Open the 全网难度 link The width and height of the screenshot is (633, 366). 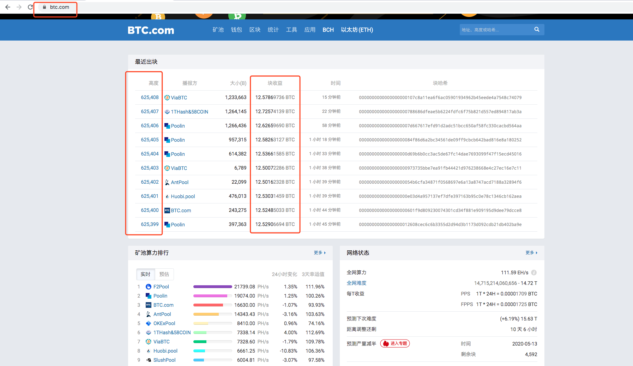[x=356, y=283]
